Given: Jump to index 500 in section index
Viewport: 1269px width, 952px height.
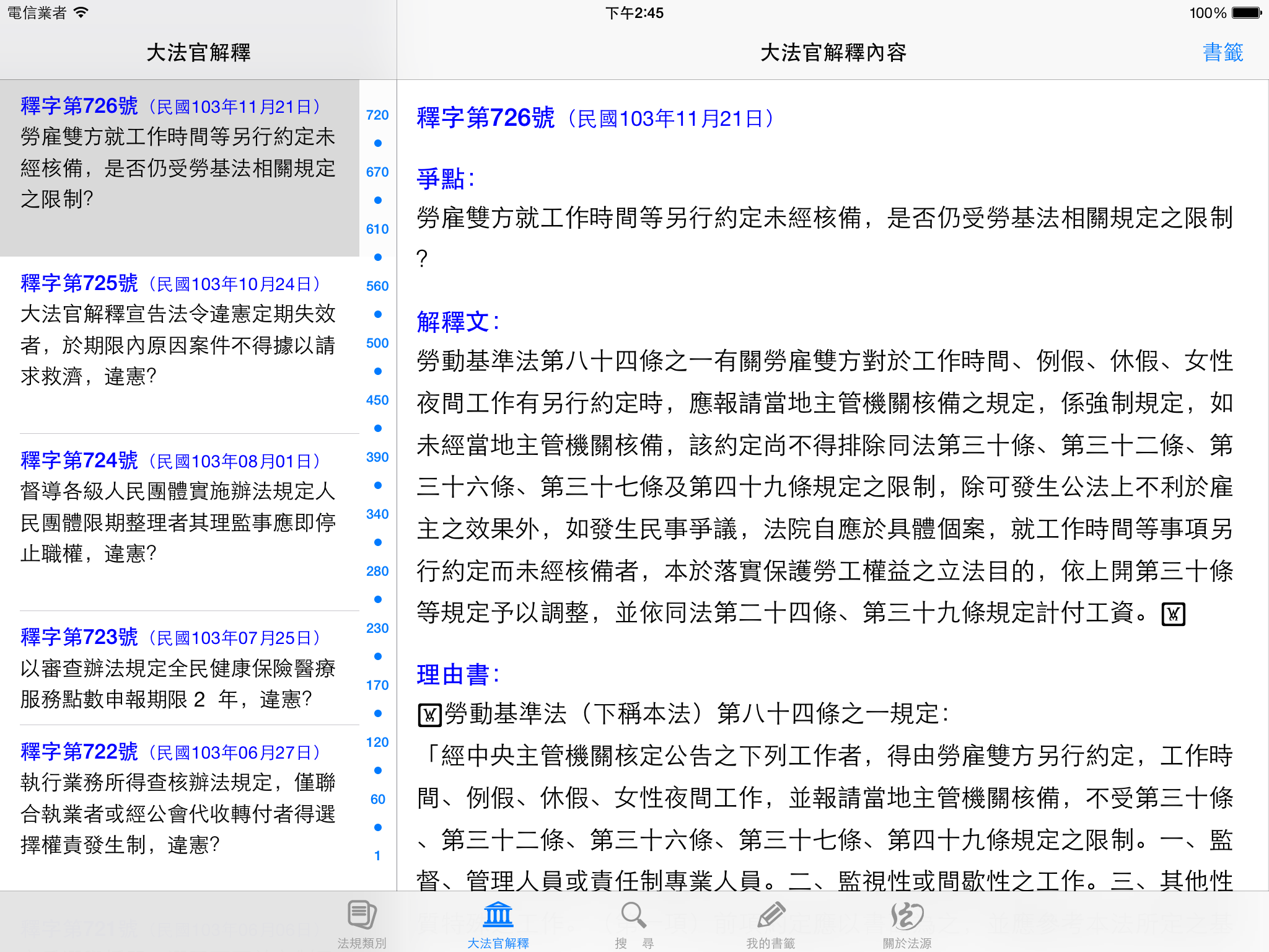Looking at the screenshot, I should point(377,343).
